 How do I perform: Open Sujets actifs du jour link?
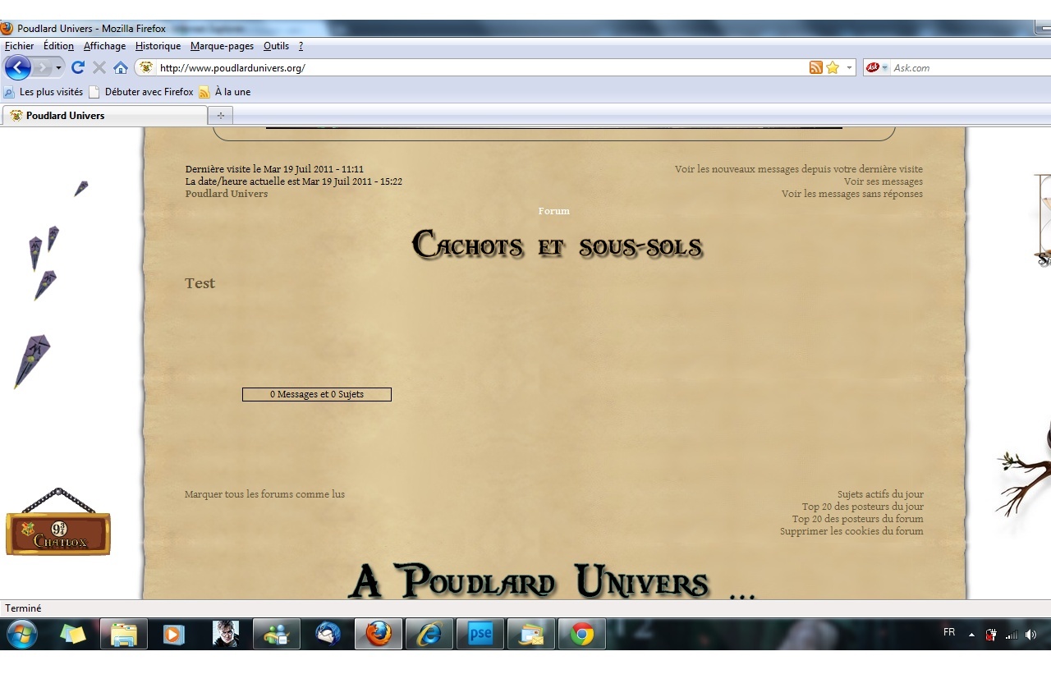pyautogui.click(x=880, y=494)
